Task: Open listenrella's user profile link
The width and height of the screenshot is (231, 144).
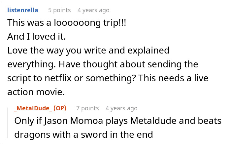Action: point(23,10)
